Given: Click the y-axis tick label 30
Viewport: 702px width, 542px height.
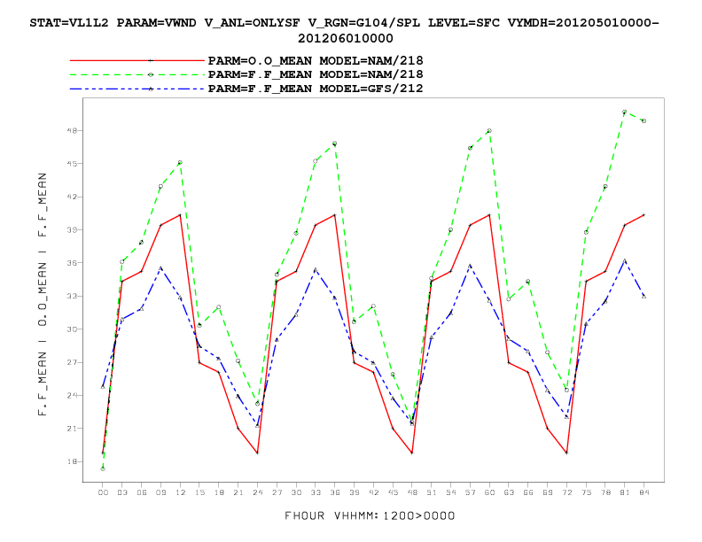Looking at the screenshot, I should [72, 329].
